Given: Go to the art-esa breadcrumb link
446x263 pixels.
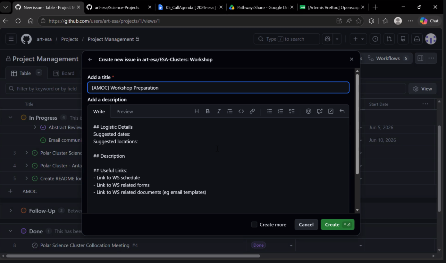Looking at the screenshot, I should coord(44,39).
